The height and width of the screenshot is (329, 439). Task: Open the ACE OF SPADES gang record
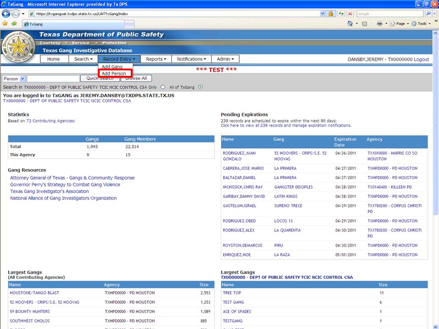coord(237,312)
